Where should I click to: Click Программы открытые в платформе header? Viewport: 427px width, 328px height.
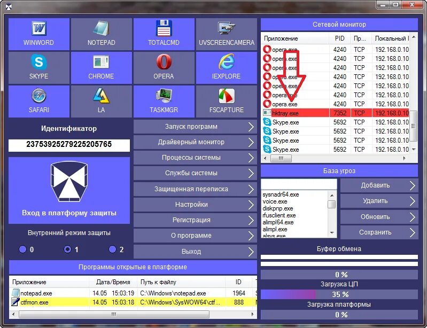[x=133, y=267]
